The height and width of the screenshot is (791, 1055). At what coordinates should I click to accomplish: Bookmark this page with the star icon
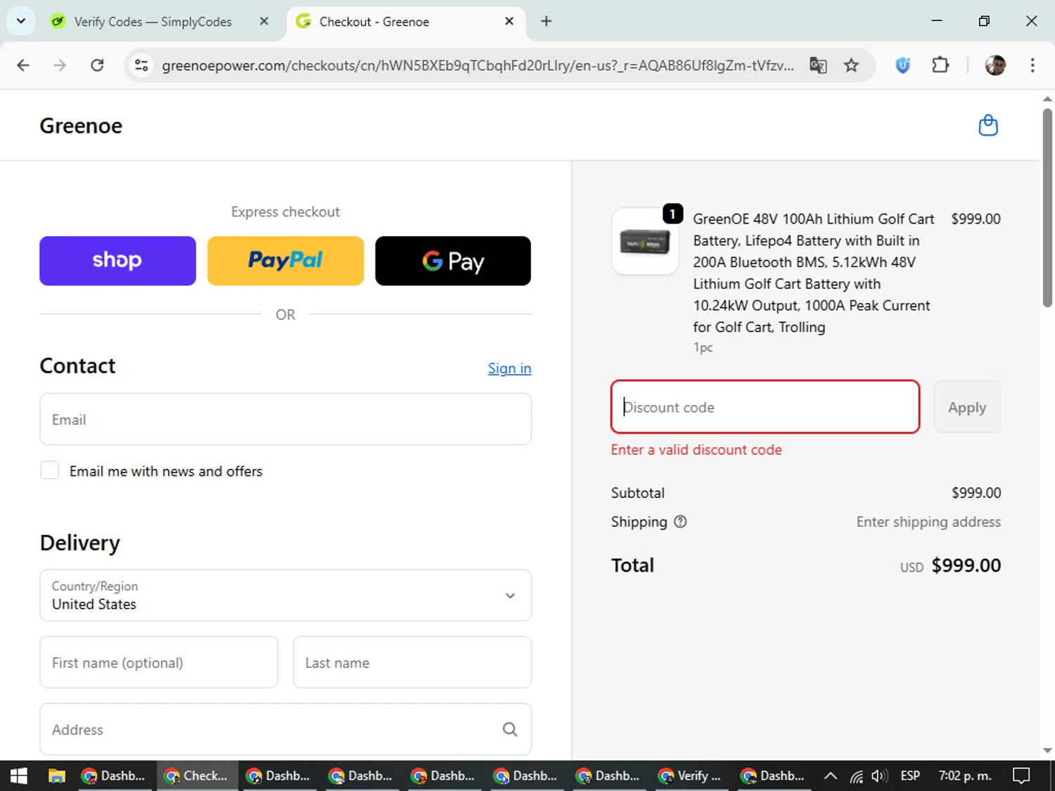[852, 65]
